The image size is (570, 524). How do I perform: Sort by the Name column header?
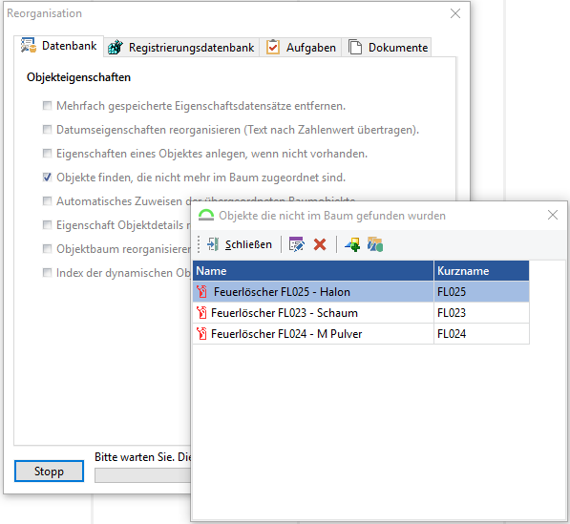point(313,271)
